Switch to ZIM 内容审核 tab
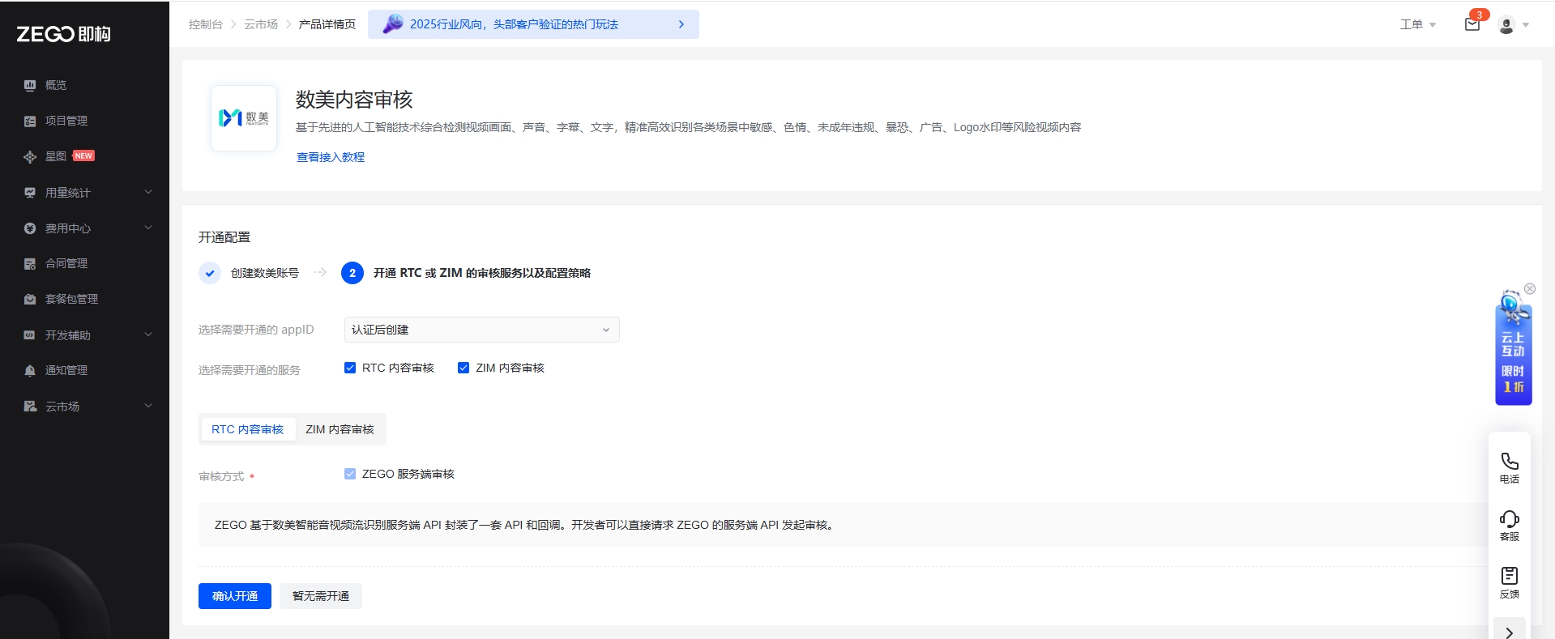Viewport: 1555px width, 639px height. tap(340, 429)
